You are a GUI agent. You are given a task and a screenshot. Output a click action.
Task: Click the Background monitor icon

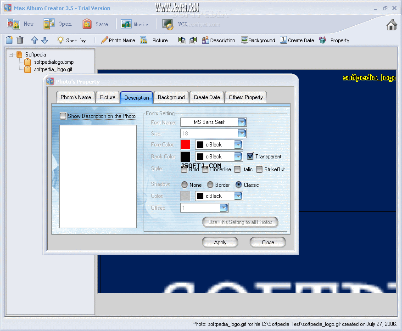point(244,40)
